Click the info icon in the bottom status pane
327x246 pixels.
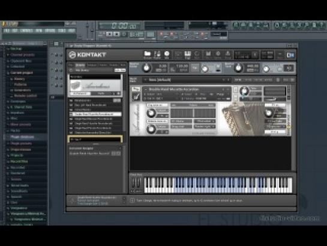click(x=132, y=201)
